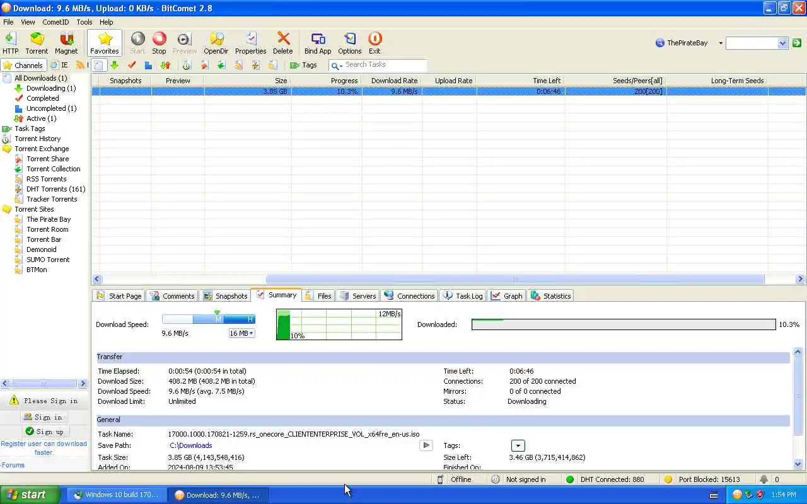This screenshot has width=807, height=504.
Task: Open the Help menu
Action: [x=106, y=22]
